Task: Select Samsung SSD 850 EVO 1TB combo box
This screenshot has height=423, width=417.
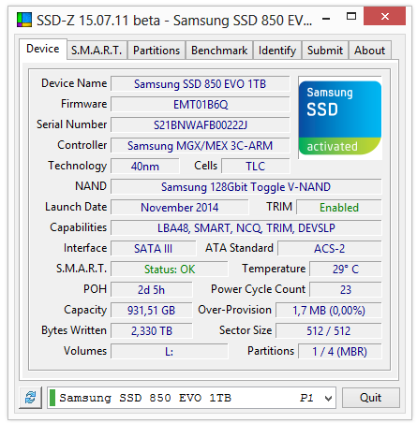Action: (x=191, y=398)
